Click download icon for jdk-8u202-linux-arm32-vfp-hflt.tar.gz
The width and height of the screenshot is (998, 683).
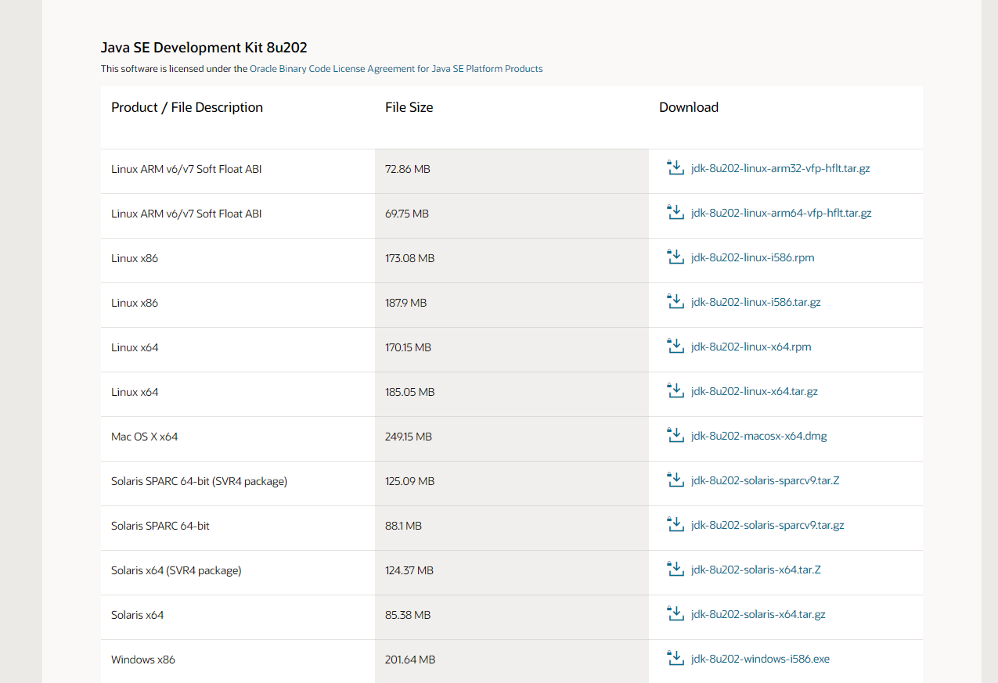point(675,168)
